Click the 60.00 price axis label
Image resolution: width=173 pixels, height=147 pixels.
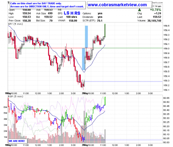(167, 142)
